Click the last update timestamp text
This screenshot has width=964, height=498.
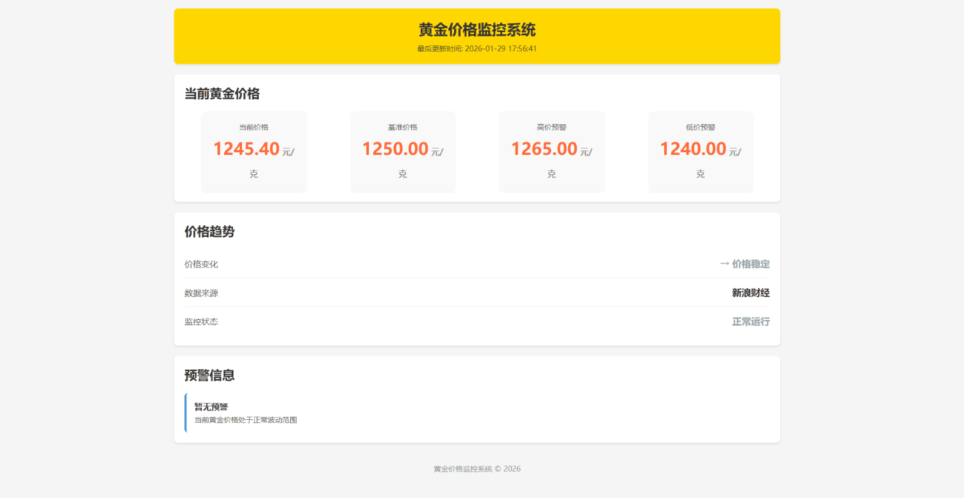click(477, 48)
